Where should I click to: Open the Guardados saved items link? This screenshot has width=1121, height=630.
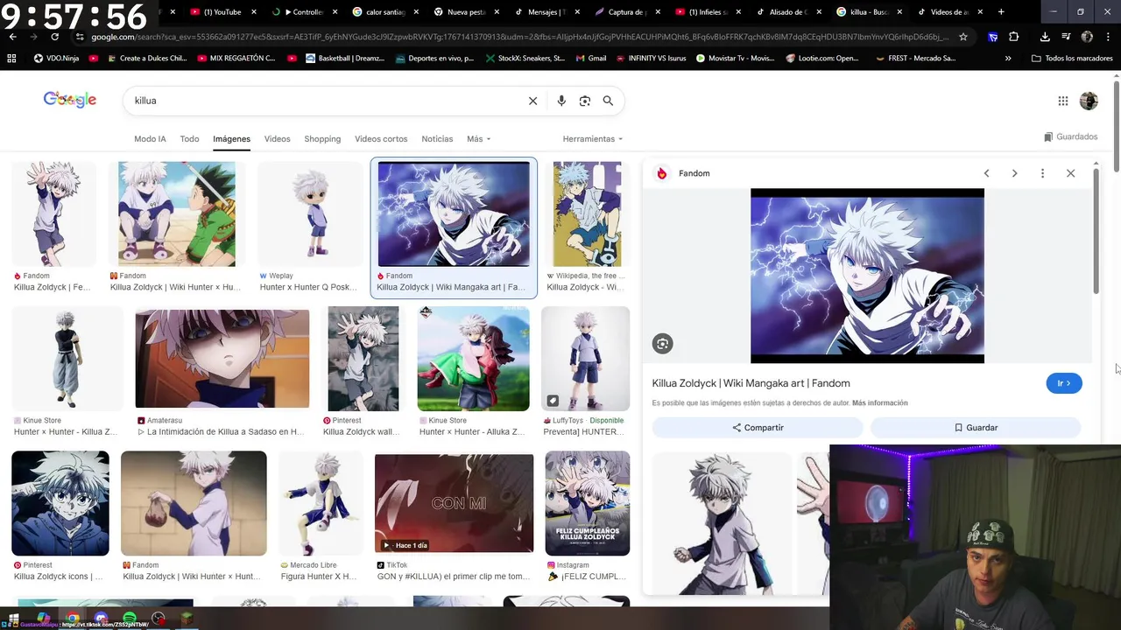click(x=1070, y=136)
